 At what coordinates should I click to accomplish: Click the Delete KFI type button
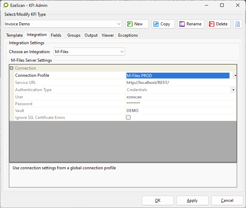click(x=219, y=24)
